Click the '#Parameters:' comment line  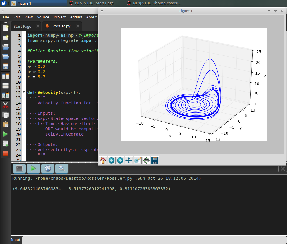pos(42,61)
